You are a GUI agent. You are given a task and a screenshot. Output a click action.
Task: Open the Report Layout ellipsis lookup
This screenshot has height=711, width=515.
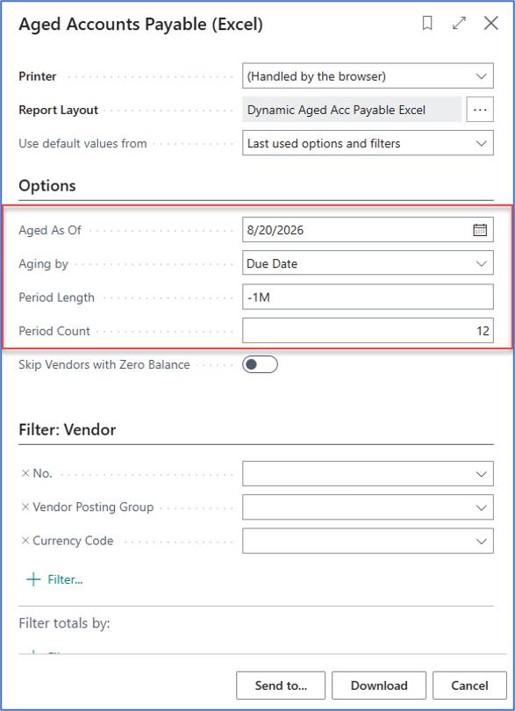click(480, 110)
